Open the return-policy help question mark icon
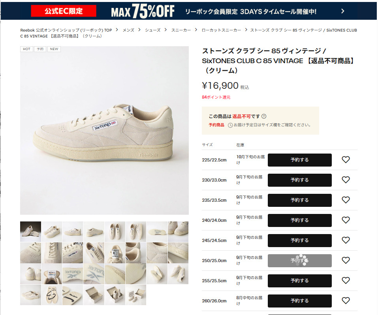Image resolution: width=378 pixels, height=315 pixels. coord(264,116)
